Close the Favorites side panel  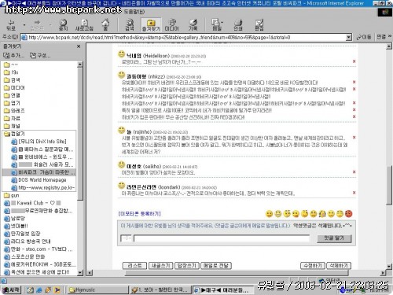[x=79, y=46]
